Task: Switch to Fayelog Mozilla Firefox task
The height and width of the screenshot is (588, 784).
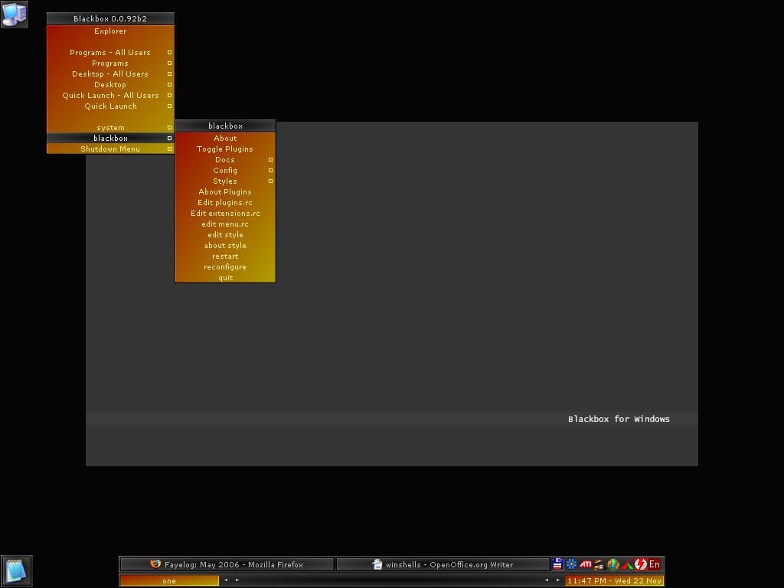Action: [x=227, y=564]
